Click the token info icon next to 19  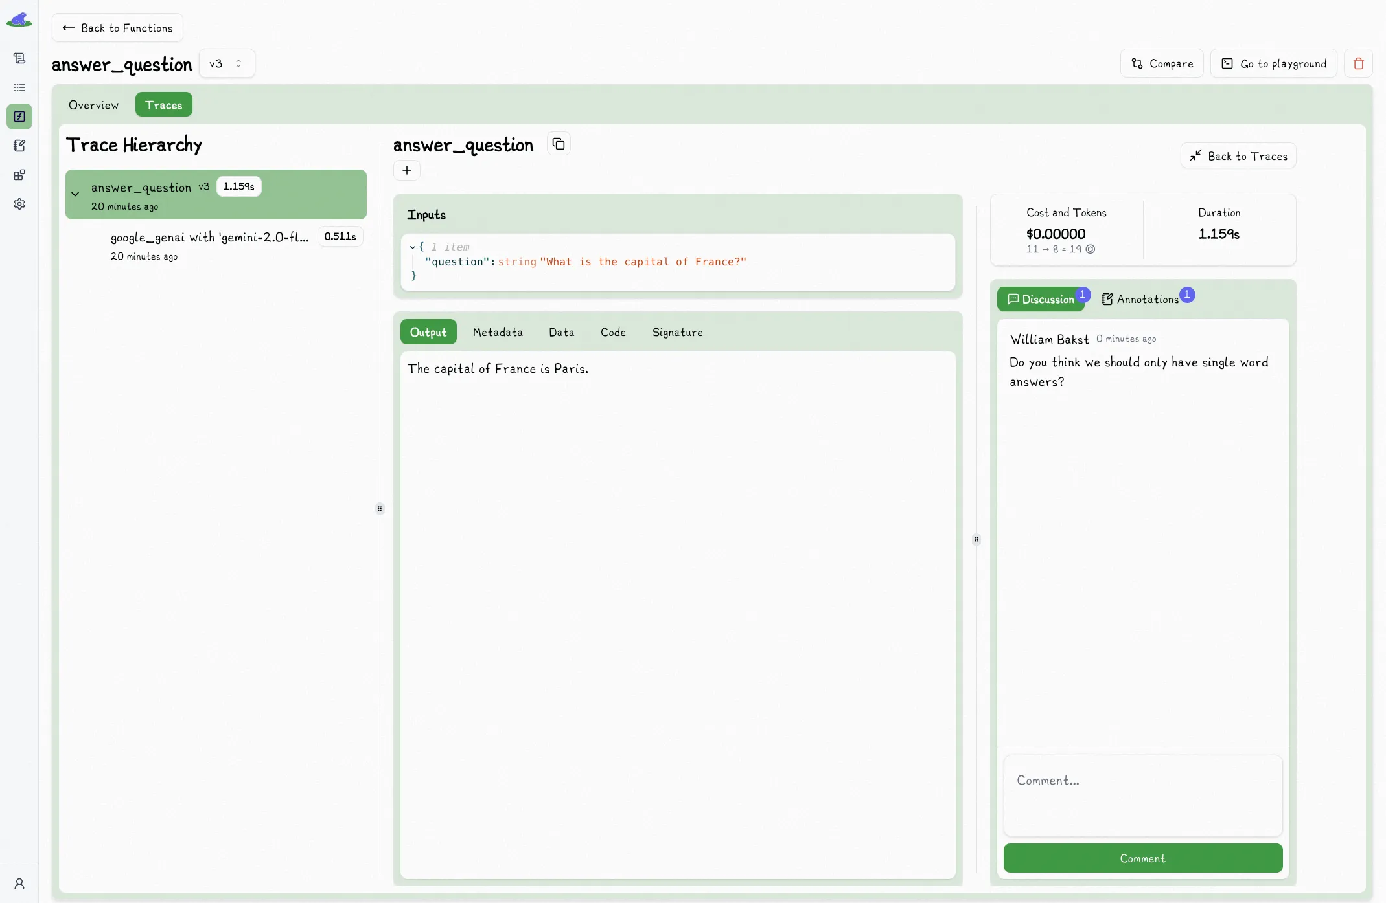point(1091,249)
